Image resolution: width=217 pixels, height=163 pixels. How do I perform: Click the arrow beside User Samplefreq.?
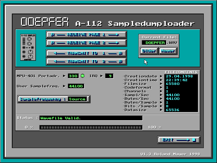[64, 86]
